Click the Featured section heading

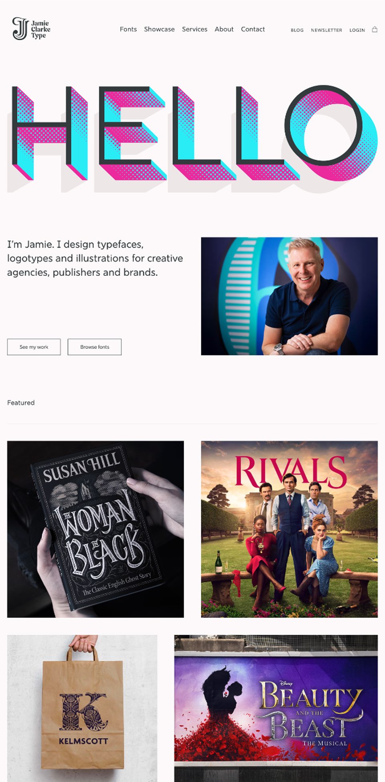click(x=21, y=403)
